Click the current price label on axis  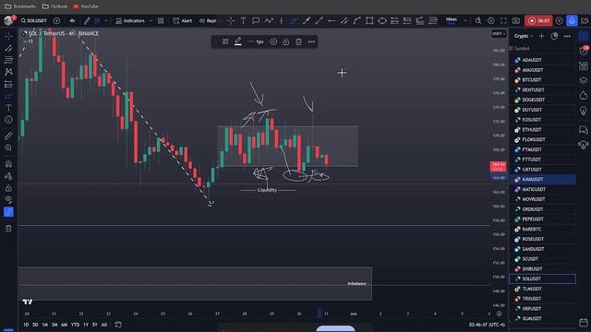[x=498, y=166]
